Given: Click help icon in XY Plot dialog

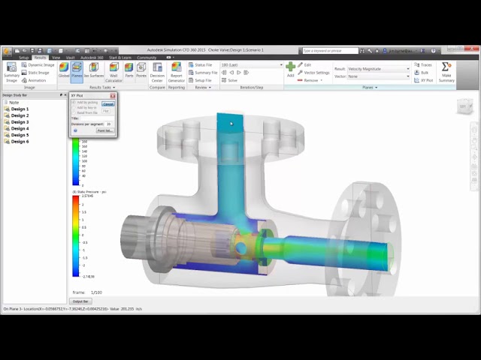Looking at the screenshot, I should pyautogui.click(x=75, y=130).
